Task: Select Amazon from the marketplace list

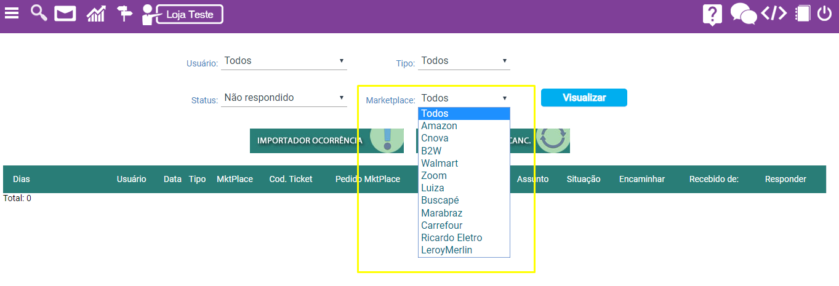Action: 439,126
